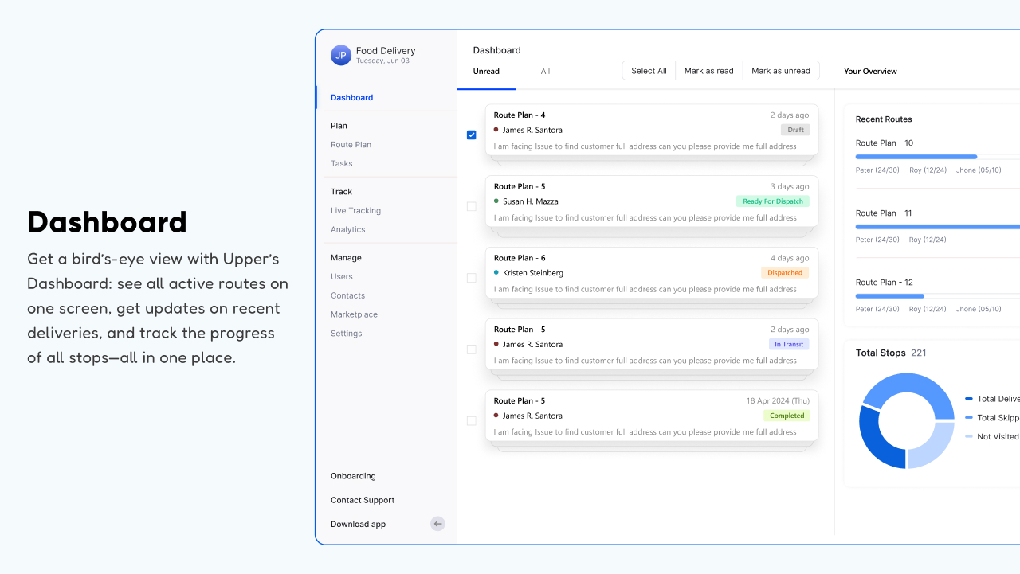Open the Analytics page
Image resolution: width=1020 pixels, height=574 pixels.
point(348,229)
